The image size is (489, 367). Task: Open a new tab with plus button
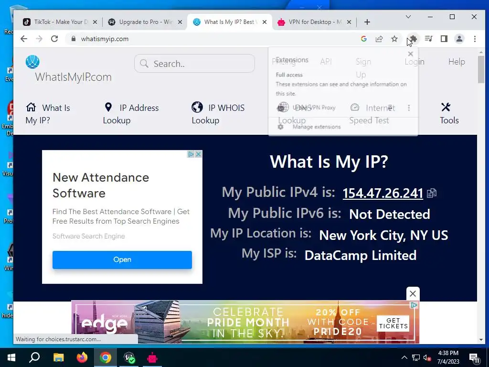(367, 22)
